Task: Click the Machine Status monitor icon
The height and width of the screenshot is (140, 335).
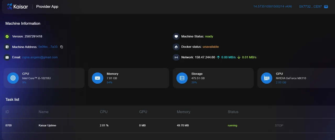Action: coord(176,37)
